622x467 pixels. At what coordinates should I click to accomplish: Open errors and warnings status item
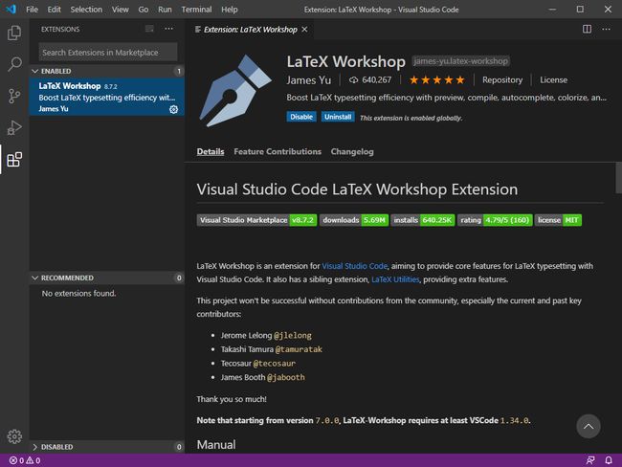[25, 460]
